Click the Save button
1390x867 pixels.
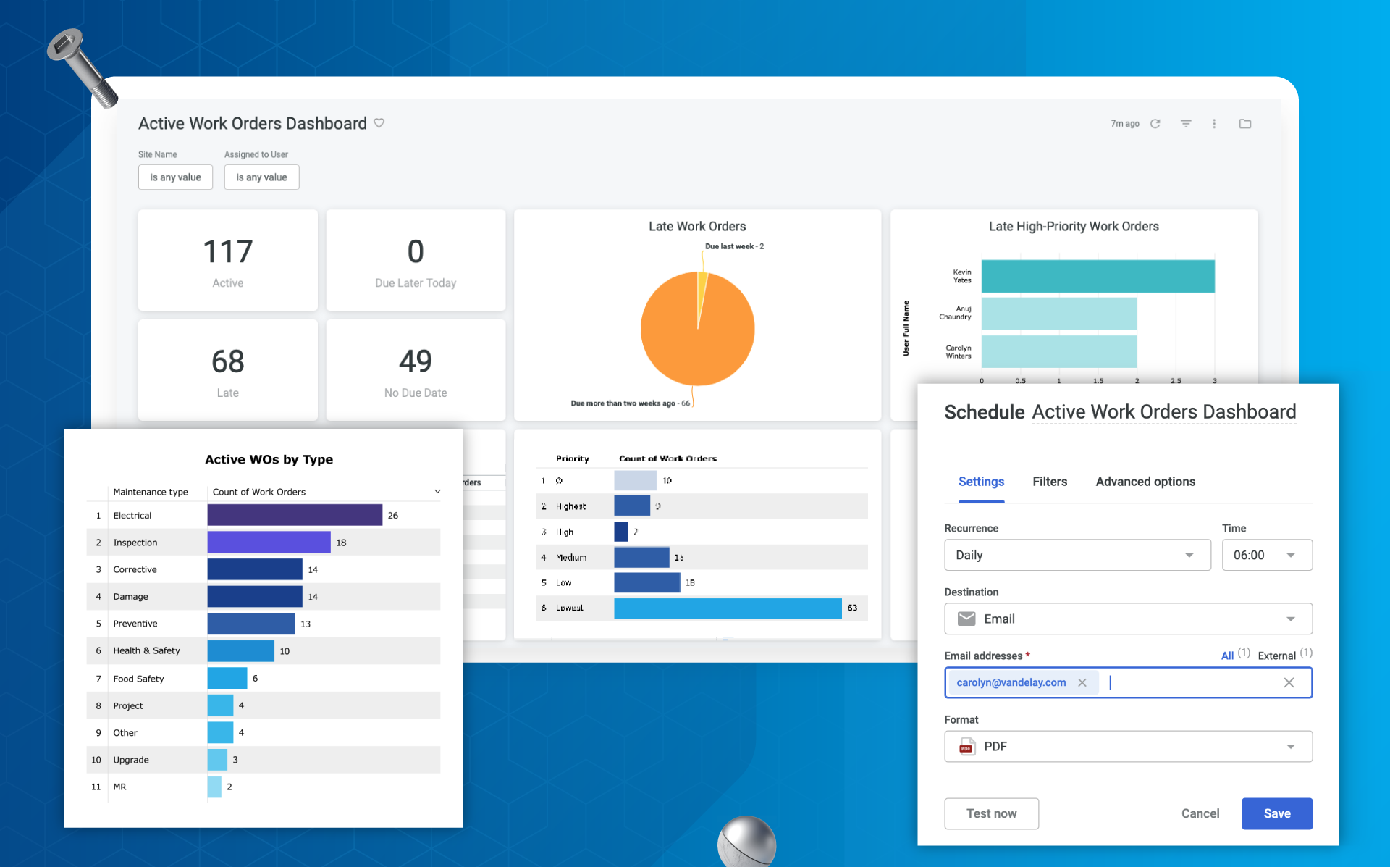pos(1276,813)
